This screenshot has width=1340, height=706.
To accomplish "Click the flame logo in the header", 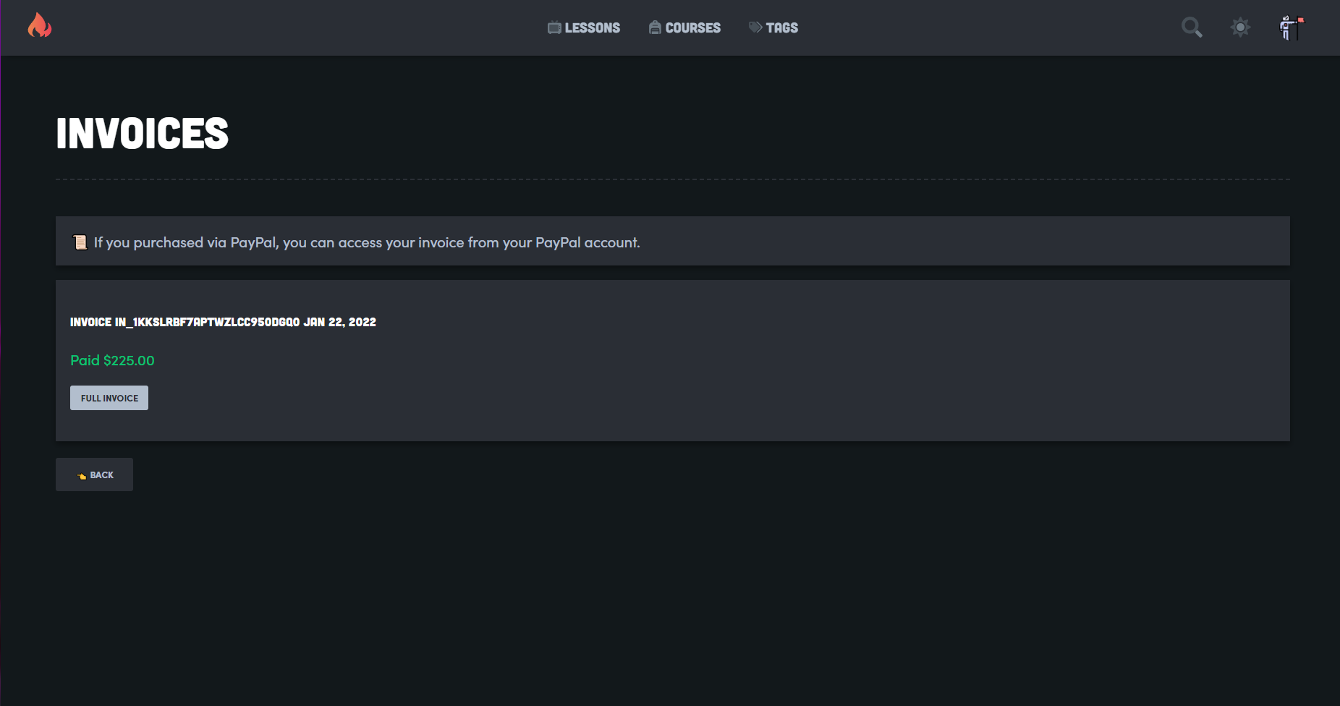I will [x=40, y=27].
